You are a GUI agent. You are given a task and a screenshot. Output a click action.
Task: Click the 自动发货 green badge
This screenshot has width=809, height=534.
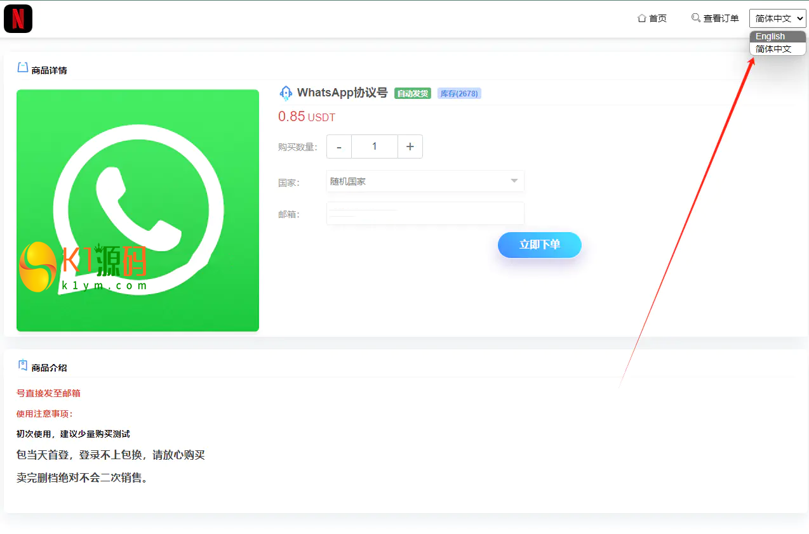click(x=413, y=93)
